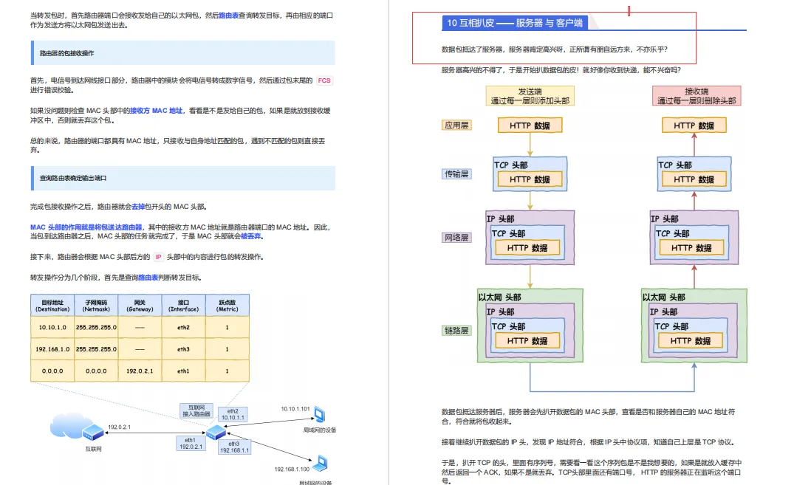Click the TCP 头部 label in the sender's transport-layer box

[x=511, y=165]
